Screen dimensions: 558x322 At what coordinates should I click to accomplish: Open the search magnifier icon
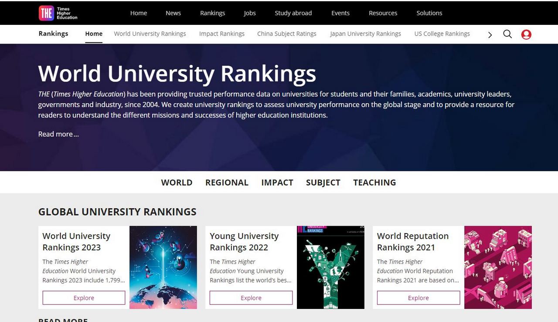pos(507,34)
